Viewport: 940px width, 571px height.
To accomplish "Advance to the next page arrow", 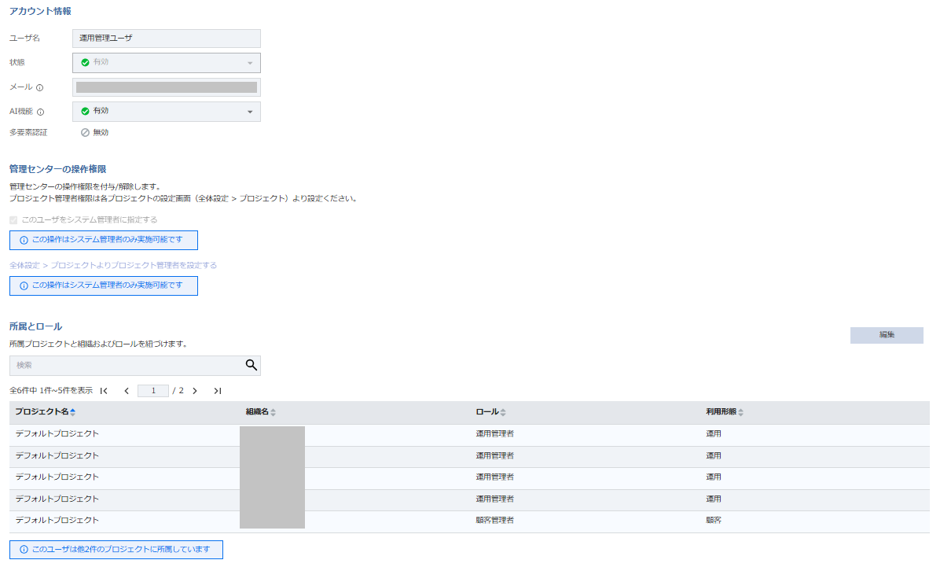I will 195,391.
